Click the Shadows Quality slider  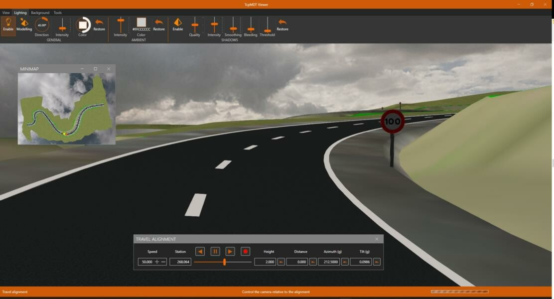[195, 25]
